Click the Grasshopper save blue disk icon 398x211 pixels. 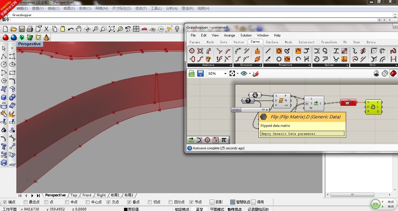(x=200, y=74)
